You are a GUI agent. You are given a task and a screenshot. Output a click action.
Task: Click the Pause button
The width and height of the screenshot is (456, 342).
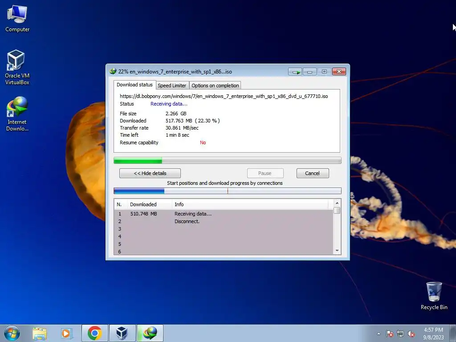[265, 173]
